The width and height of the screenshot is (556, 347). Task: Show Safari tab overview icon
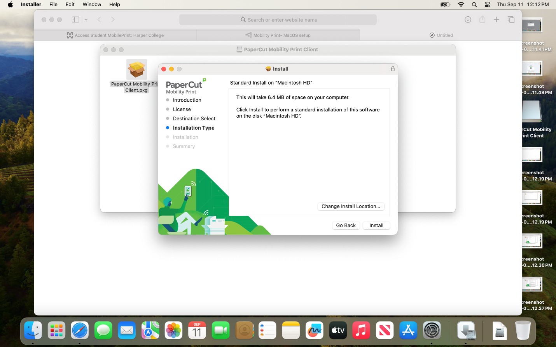(511, 19)
